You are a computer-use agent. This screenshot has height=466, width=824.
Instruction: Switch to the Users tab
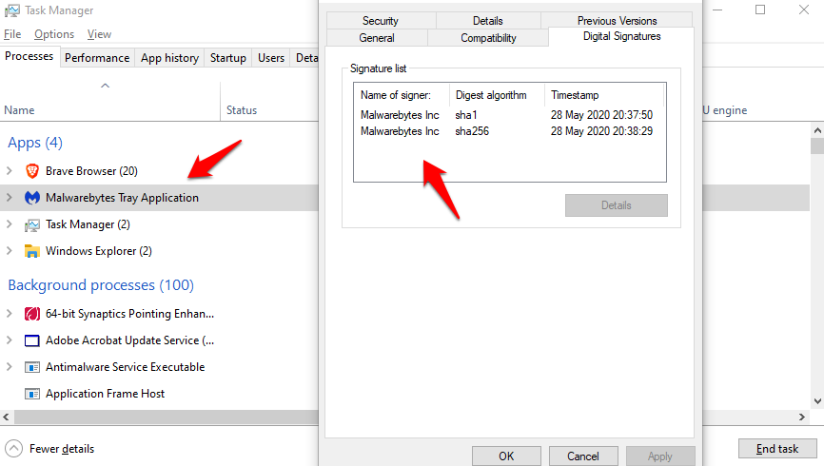coord(271,58)
